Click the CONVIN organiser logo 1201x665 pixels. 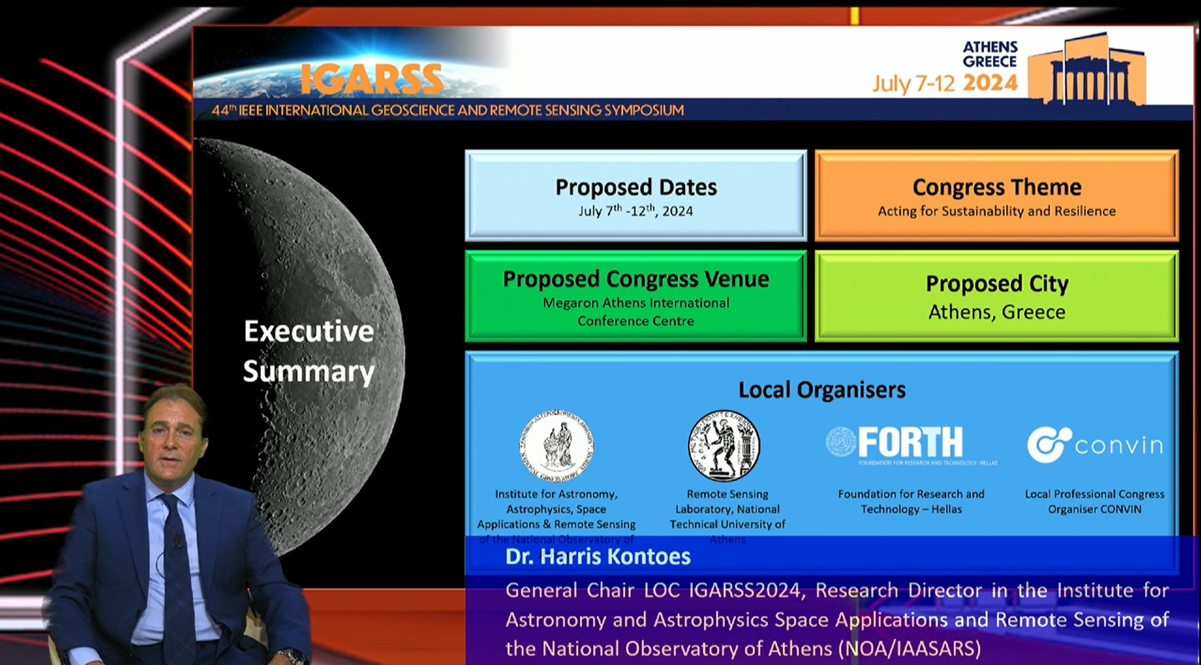click(x=1094, y=445)
